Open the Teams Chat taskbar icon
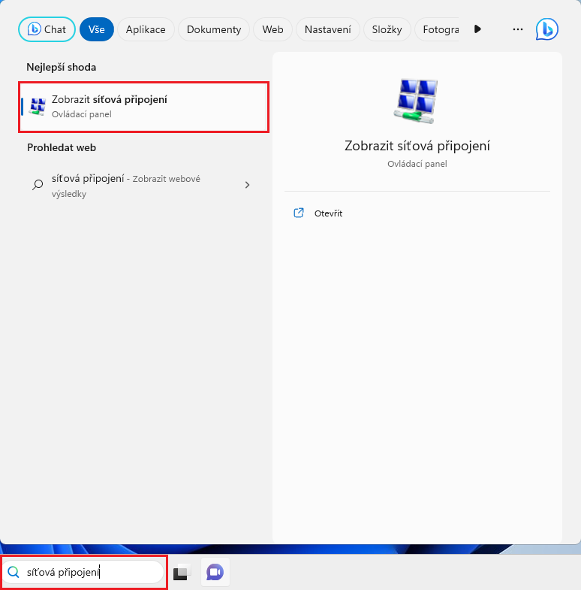The image size is (581, 590). click(215, 572)
